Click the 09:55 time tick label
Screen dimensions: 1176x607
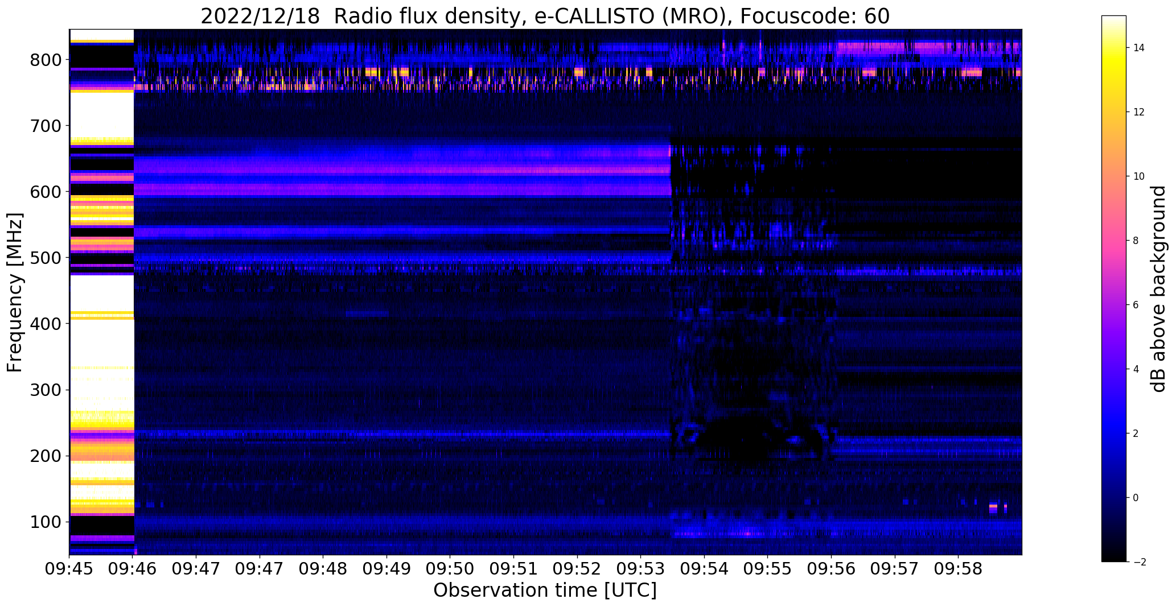pos(767,569)
